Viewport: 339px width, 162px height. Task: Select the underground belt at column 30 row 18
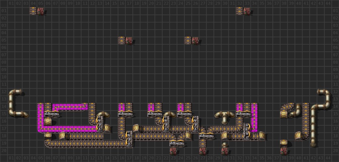pyautogui.click(x=225, y=136)
